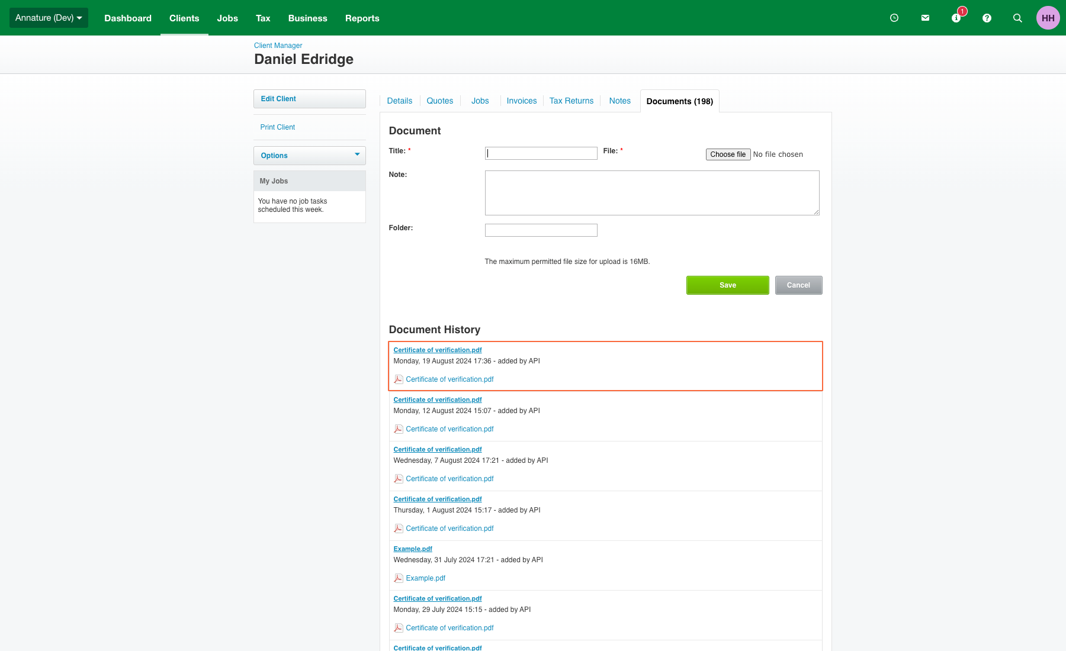Select the Documents (198) tab
The height and width of the screenshot is (651, 1066).
point(680,101)
